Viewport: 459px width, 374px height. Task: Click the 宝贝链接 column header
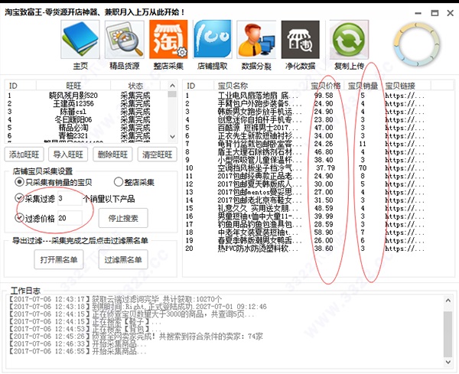tap(406, 86)
